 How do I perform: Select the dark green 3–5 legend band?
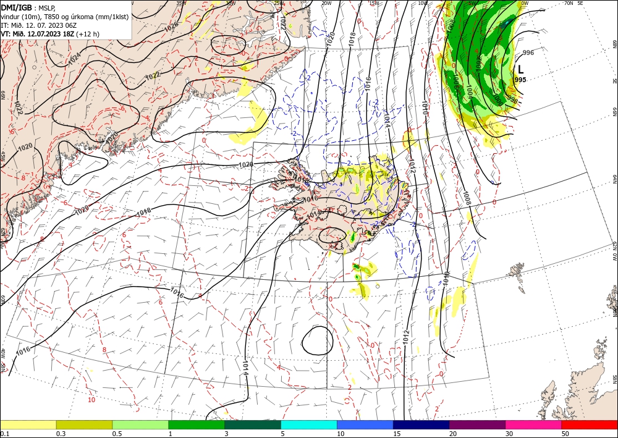(x=253, y=424)
